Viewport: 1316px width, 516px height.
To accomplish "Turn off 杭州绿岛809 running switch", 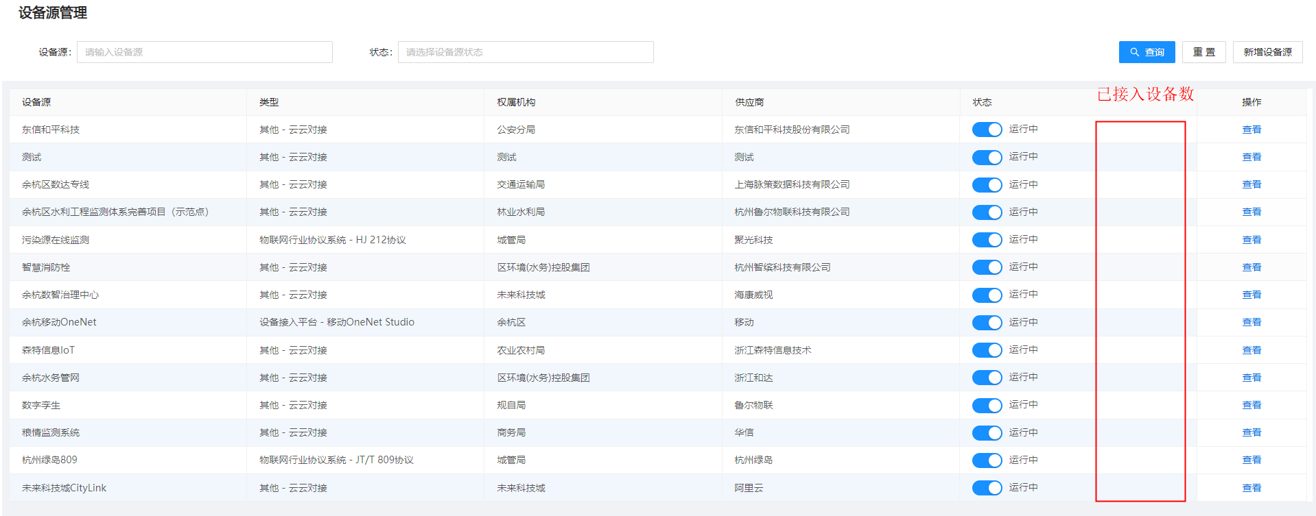I will pos(987,460).
